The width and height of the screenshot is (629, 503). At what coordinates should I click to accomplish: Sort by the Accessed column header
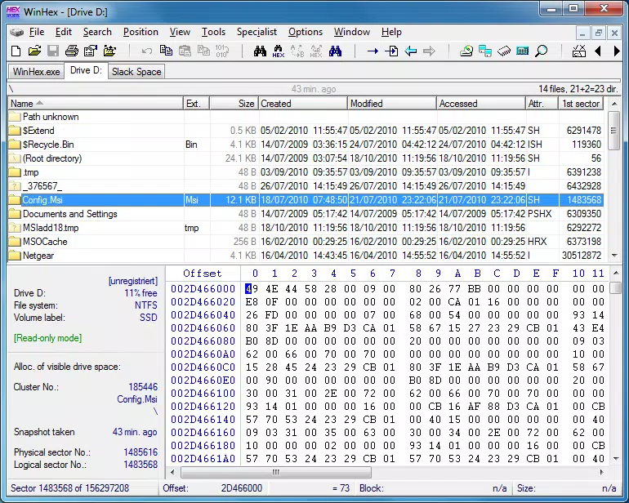481,104
